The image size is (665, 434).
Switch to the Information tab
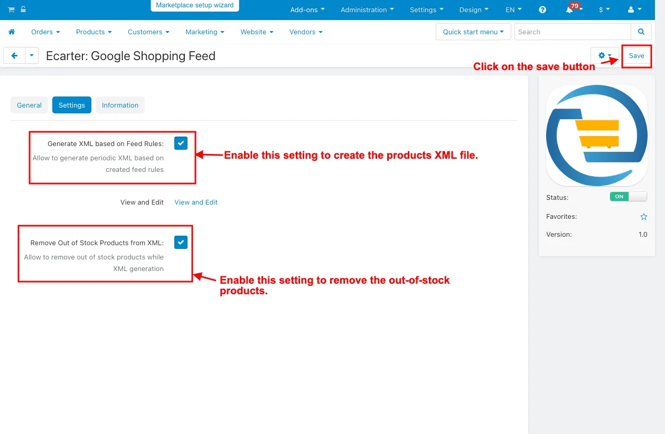pyautogui.click(x=120, y=105)
